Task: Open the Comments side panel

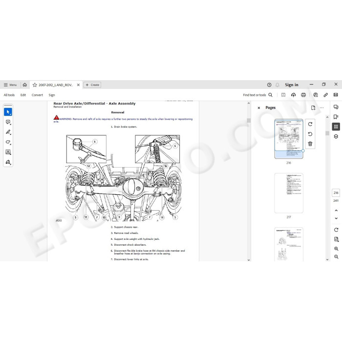Action: pos(336,107)
